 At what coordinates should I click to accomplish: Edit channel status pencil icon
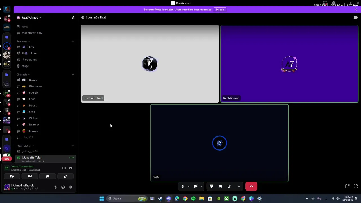coord(43,162)
